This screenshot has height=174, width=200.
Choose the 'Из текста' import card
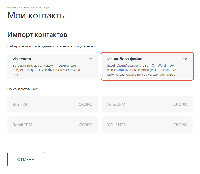coord(53,66)
